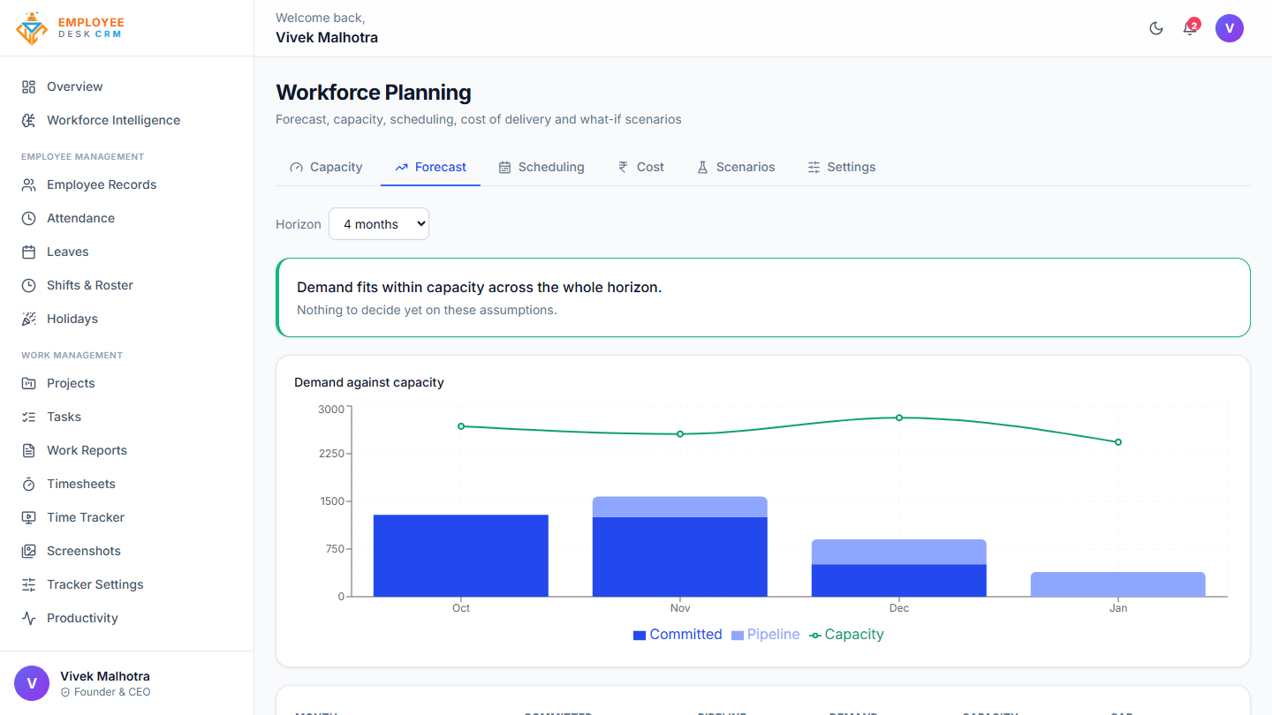Switch to the Cost tab

(640, 167)
